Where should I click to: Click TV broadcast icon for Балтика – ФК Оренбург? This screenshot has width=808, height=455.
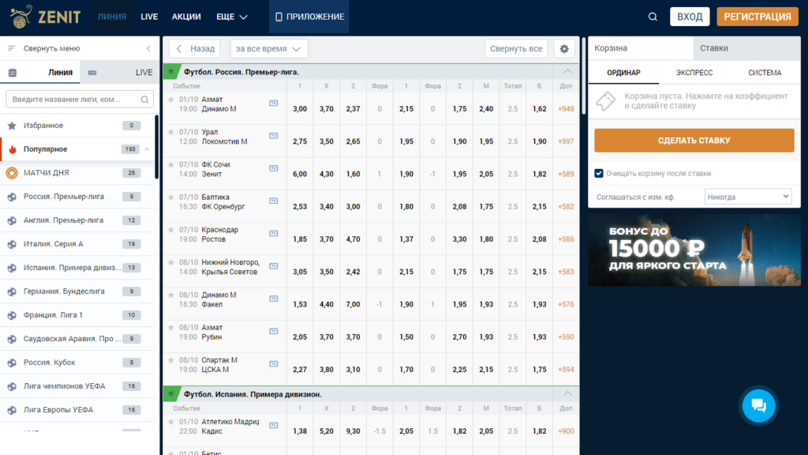(274, 201)
